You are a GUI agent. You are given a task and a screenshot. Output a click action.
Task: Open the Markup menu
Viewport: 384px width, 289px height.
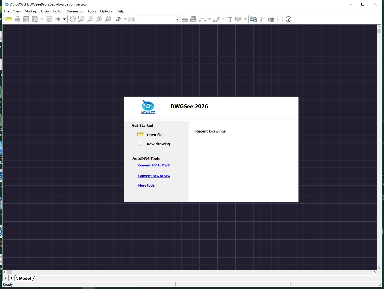[31, 11]
